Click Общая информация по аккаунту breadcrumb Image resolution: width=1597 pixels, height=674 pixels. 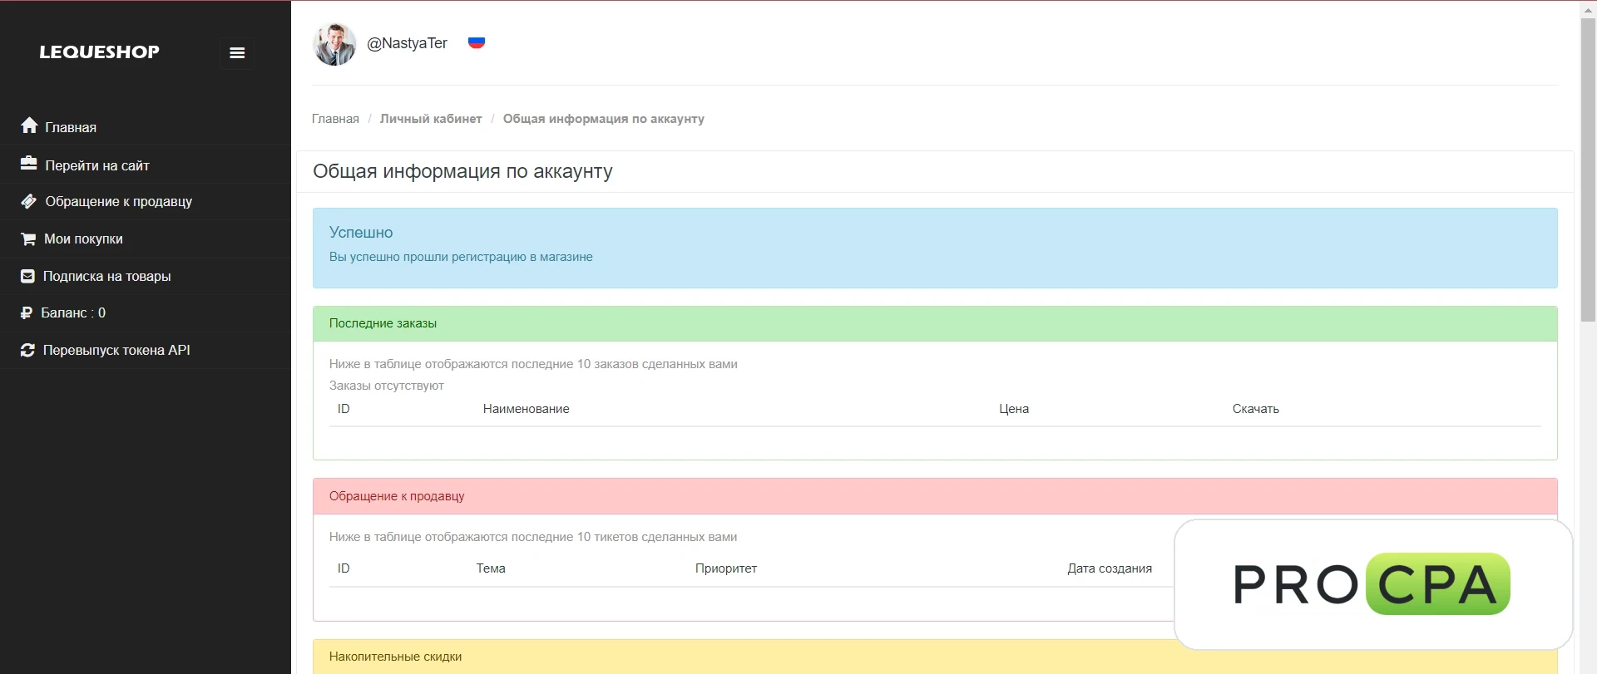(x=603, y=119)
